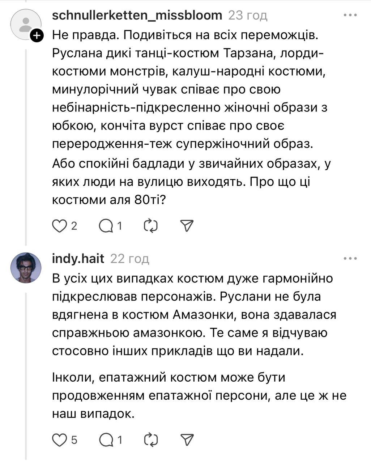Tap the like count of 5
This screenshot has height=463, width=371.
[x=74, y=440]
